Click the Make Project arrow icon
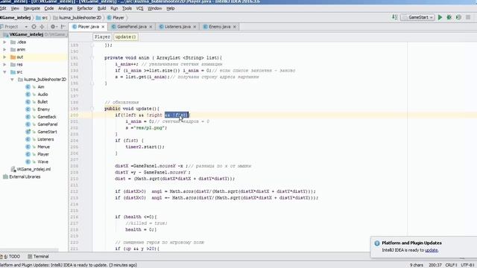477x268 pixels. (x=394, y=17)
